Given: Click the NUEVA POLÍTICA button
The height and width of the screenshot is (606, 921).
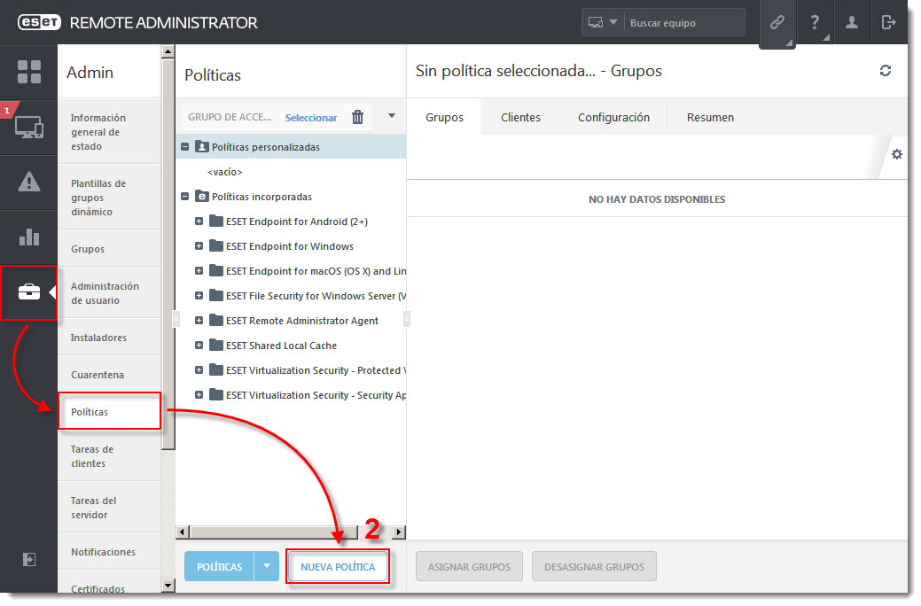Looking at the screenshot, I should pyautogui.click(x=338, y=566).
